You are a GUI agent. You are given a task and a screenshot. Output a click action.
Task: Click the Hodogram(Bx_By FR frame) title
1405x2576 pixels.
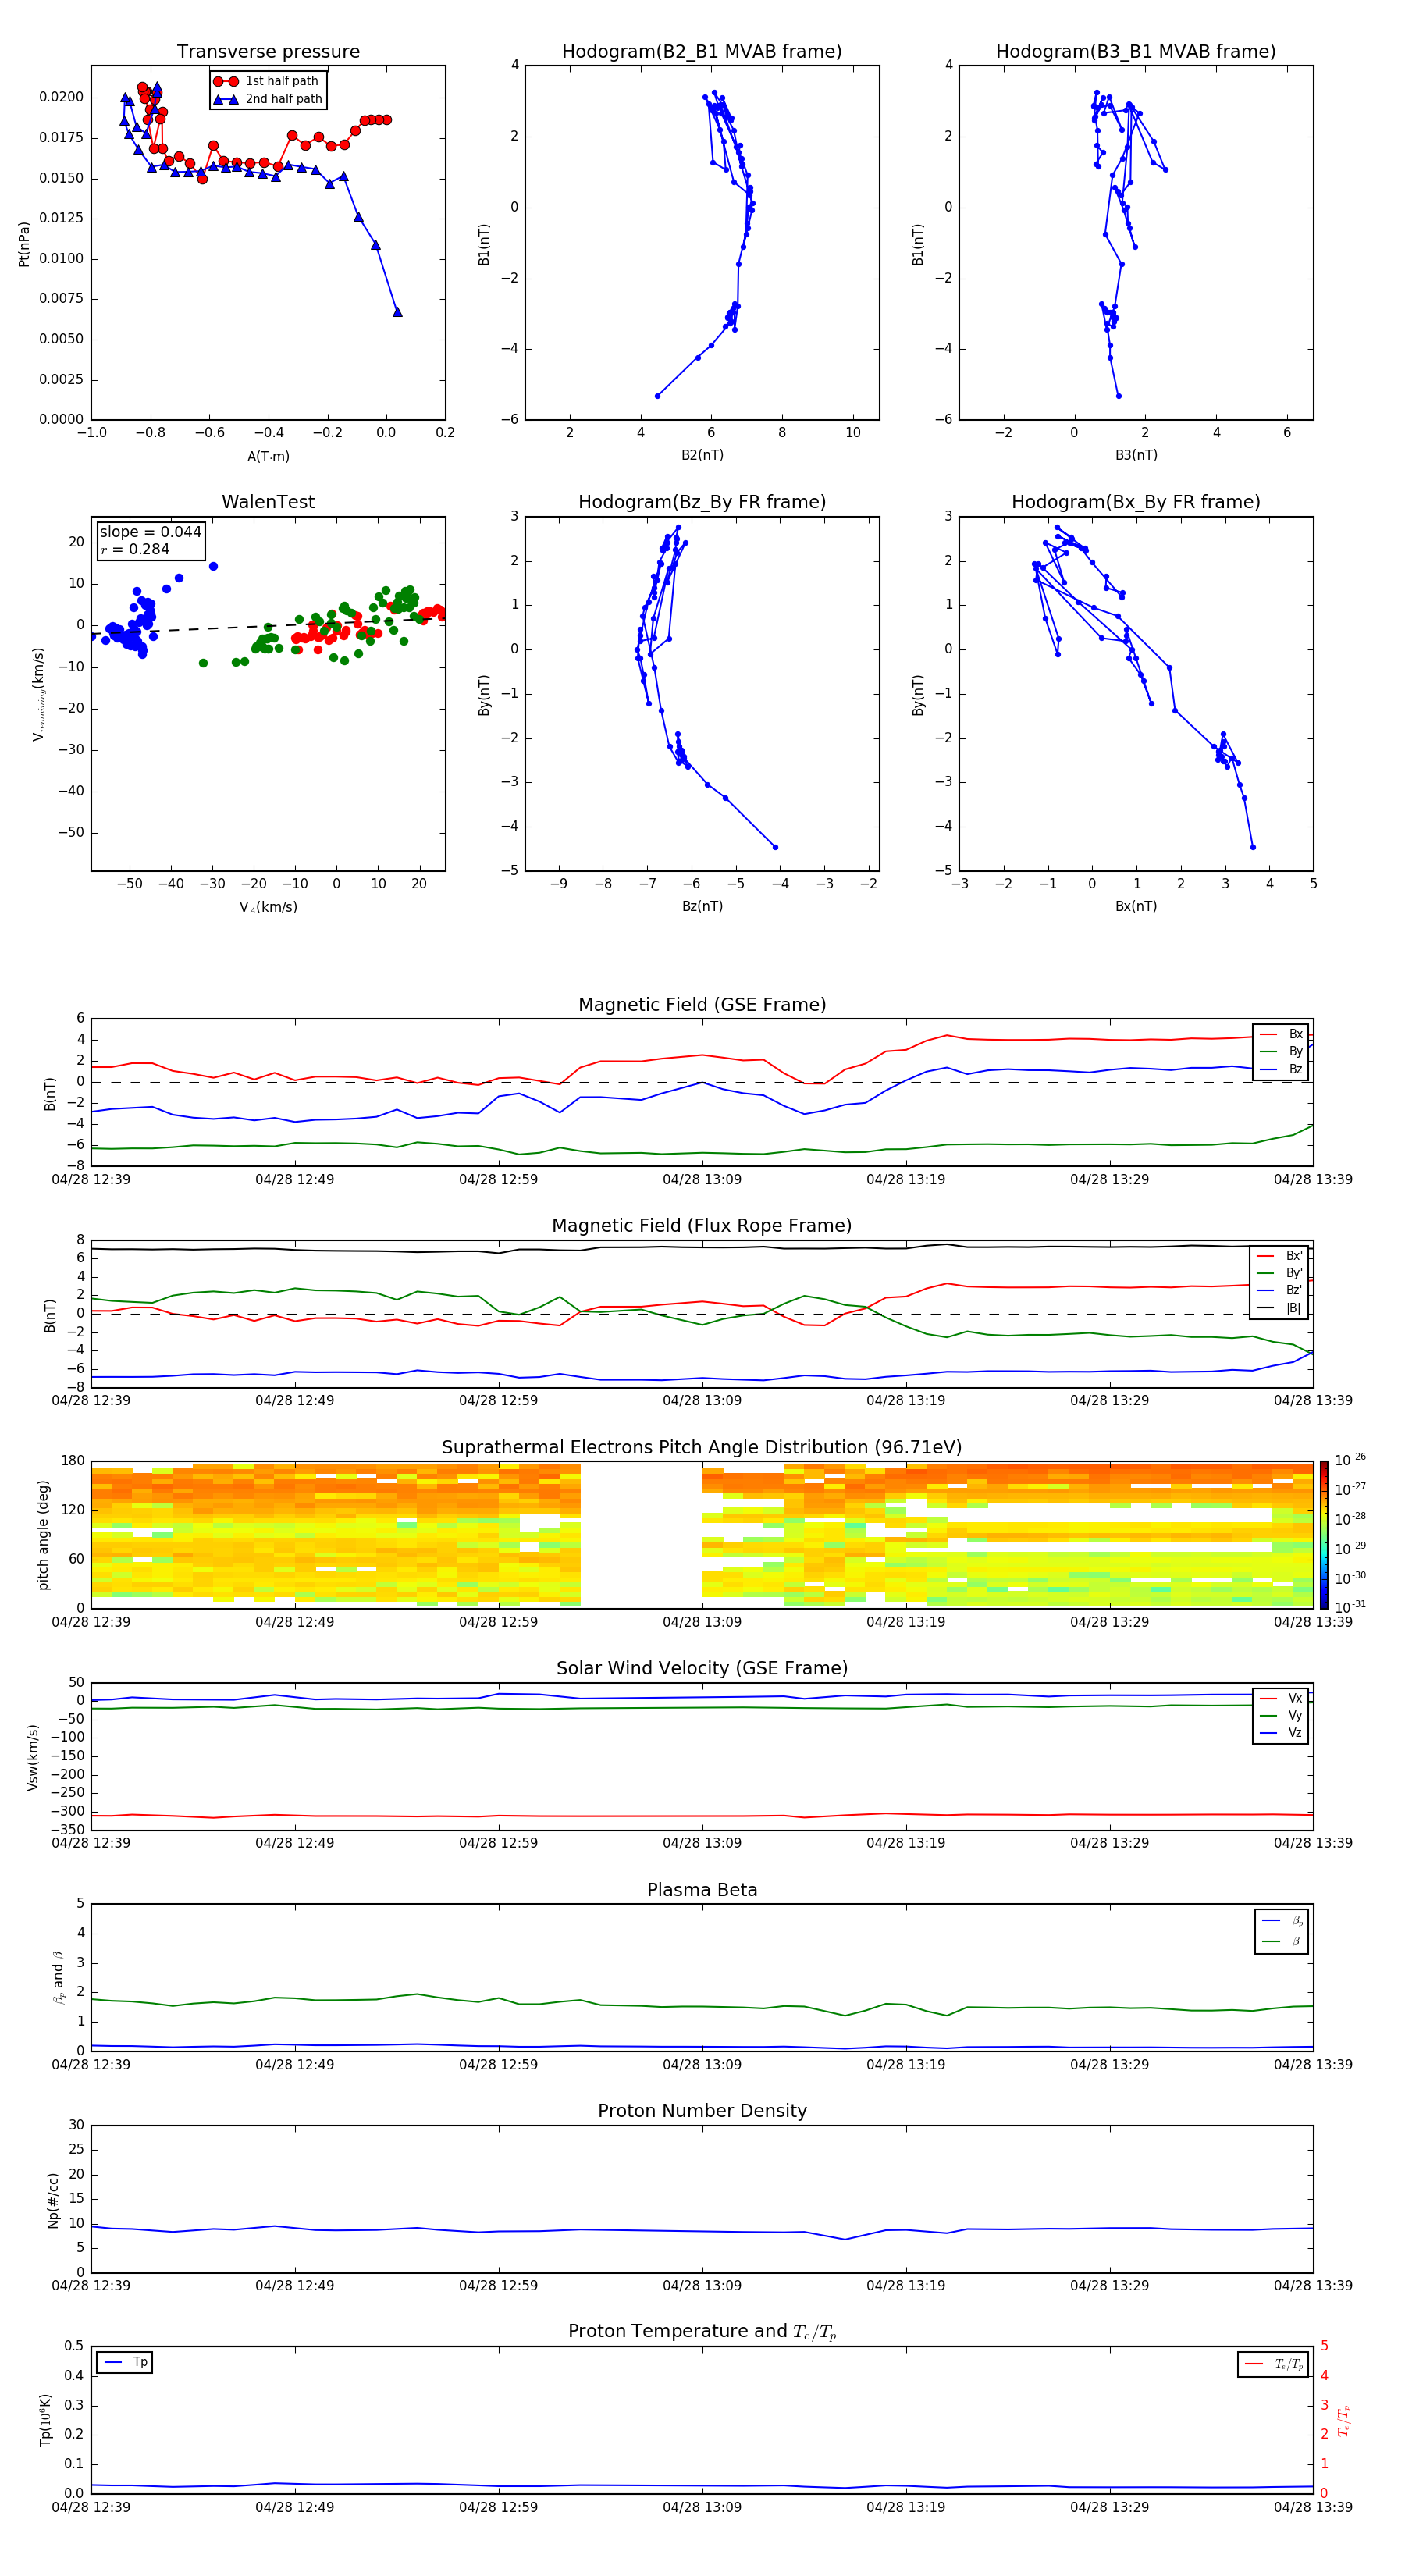1136,502
